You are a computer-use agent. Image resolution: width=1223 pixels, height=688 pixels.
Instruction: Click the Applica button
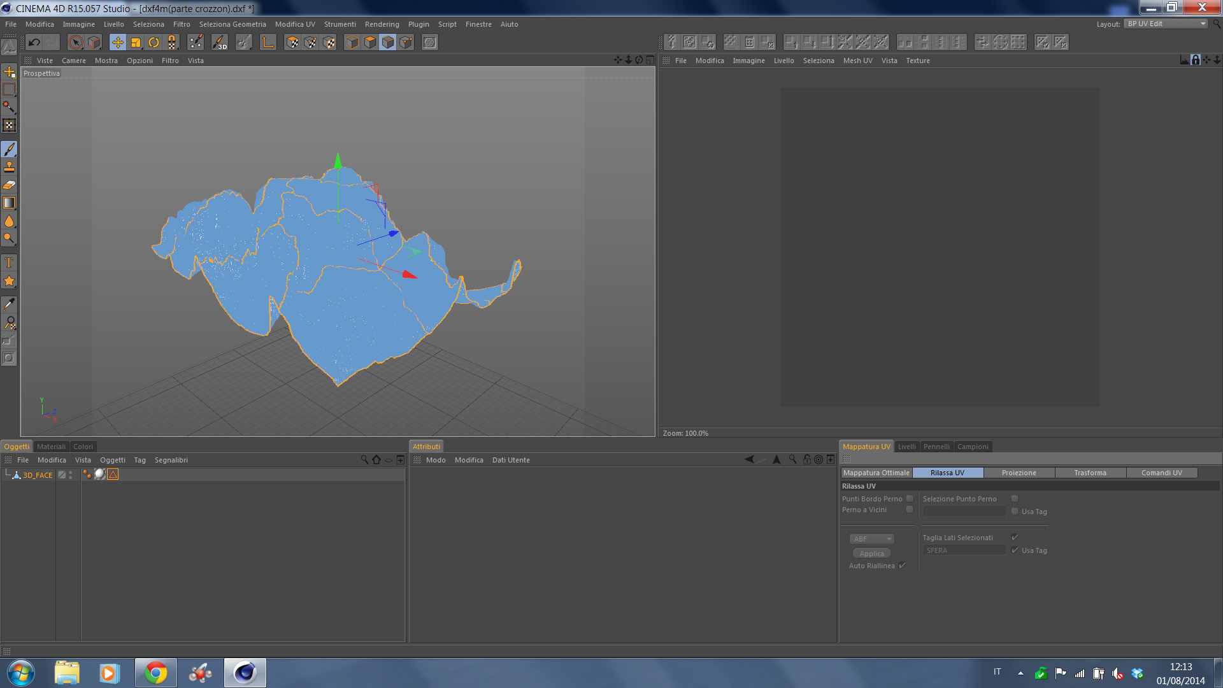tap(871, 554)
